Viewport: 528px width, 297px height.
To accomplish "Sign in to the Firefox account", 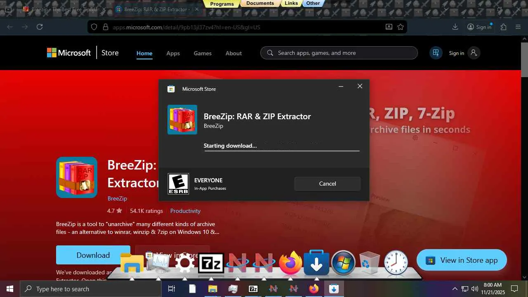I will pos(479,27).
